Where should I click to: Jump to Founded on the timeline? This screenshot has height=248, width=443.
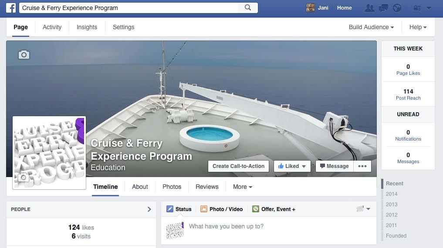click(396, 235)
